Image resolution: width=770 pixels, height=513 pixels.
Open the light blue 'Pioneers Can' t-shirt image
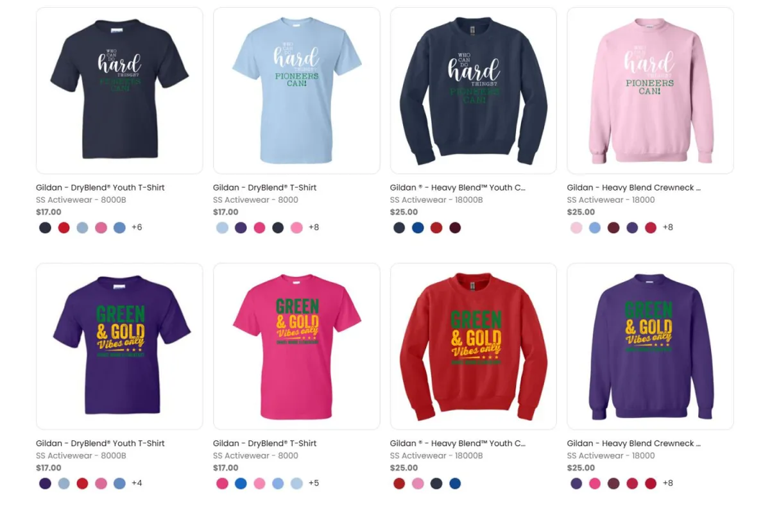coord(296,90)
